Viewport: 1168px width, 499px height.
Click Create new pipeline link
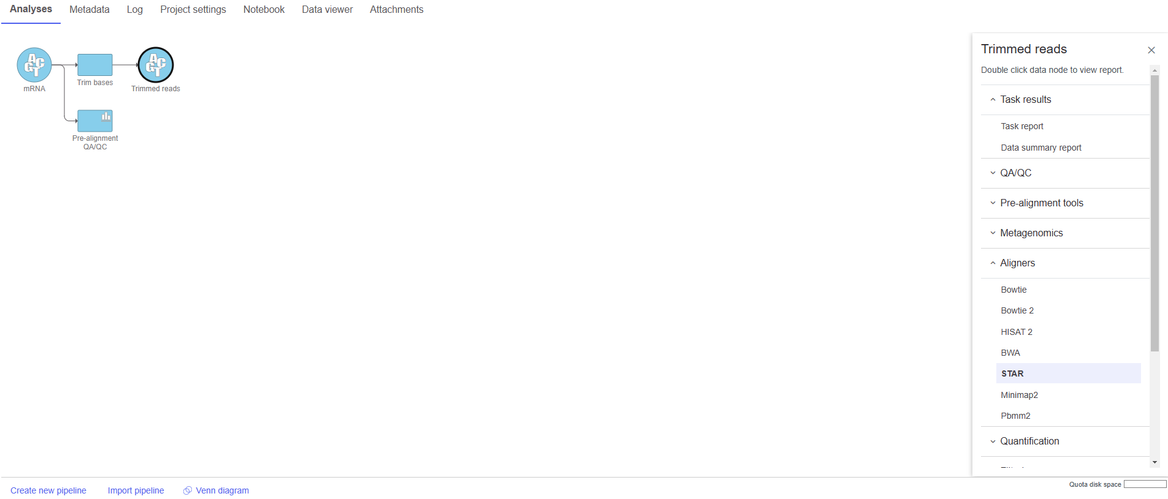[x=48, y=490]
